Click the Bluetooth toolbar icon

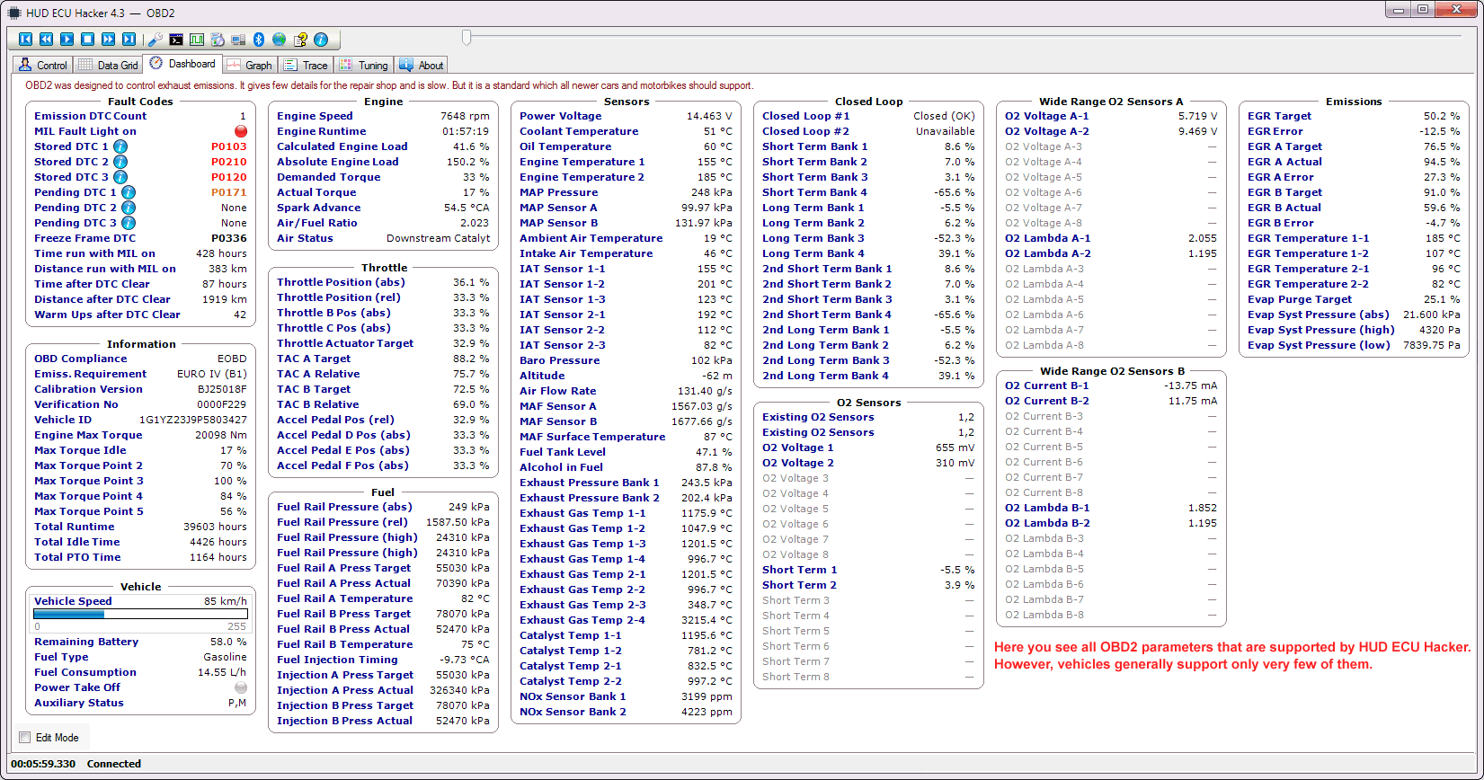[x=259, y=40]
